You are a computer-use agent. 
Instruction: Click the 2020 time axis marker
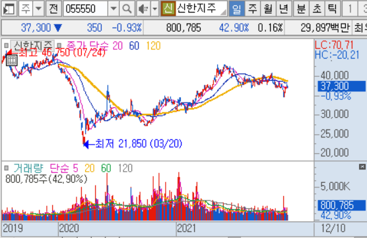click(69, 228)
